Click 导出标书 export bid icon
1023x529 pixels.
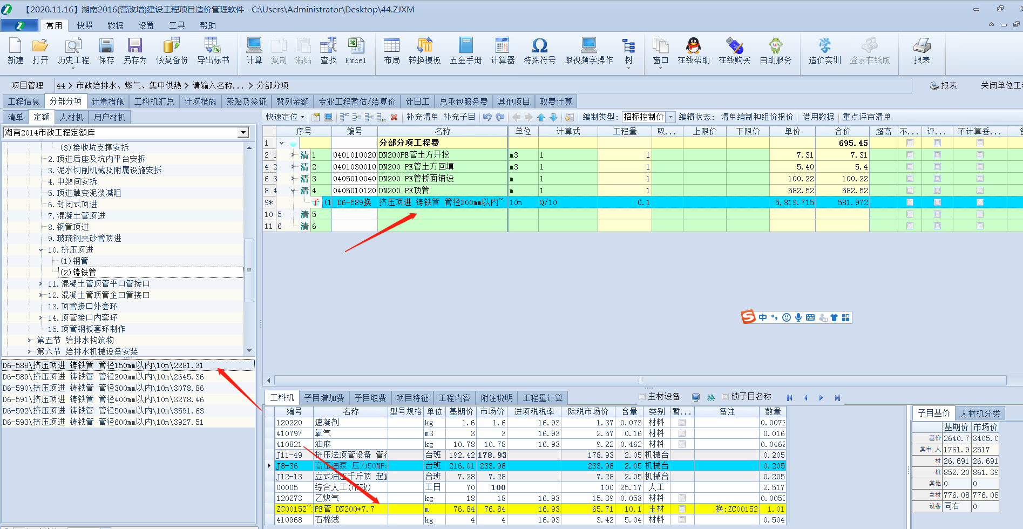click(x=213, y=51)
